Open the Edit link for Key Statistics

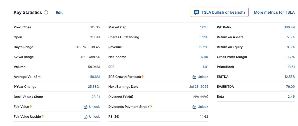coord(59,13)
